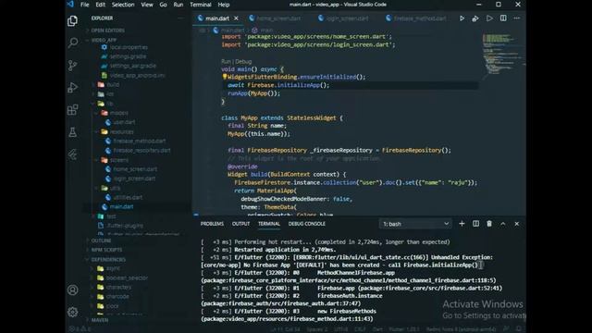Open the Edit menu
The width and height of the screenshot is (592, 333).
click(x=101, y=5)
